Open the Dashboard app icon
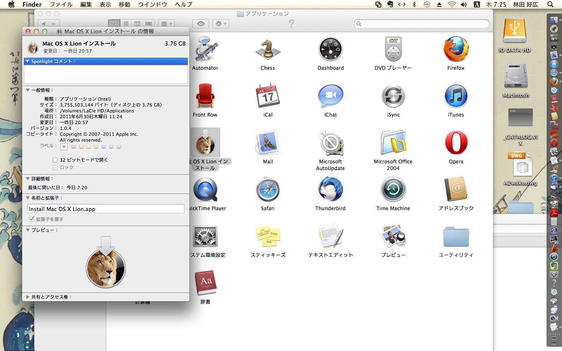 pos(330,49)
